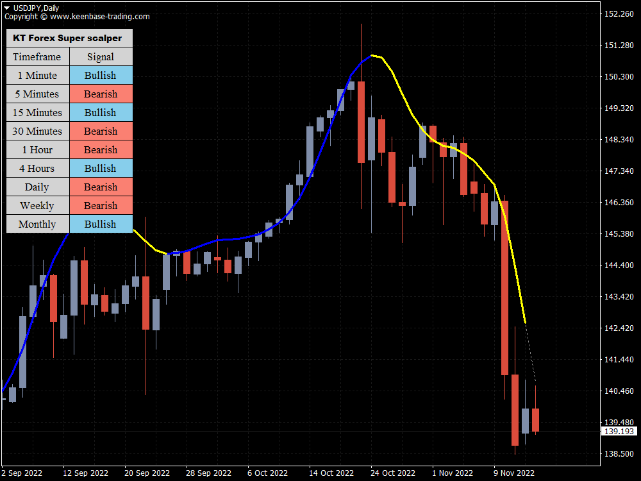Select the Monthly timeframe cell

tap(38, 224)
